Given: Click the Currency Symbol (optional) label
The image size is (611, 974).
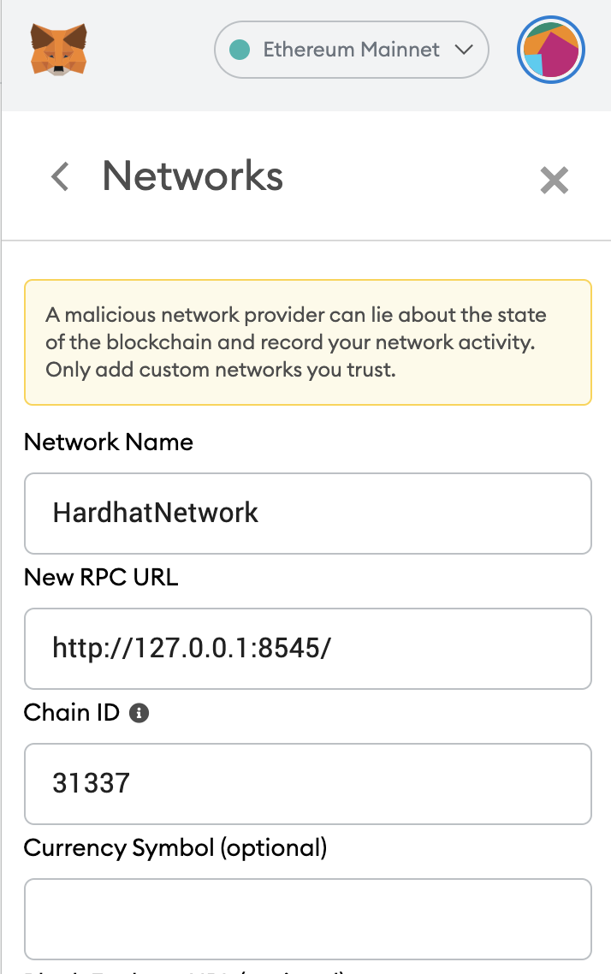Looking at the screenshot, I should click(175, 848).
